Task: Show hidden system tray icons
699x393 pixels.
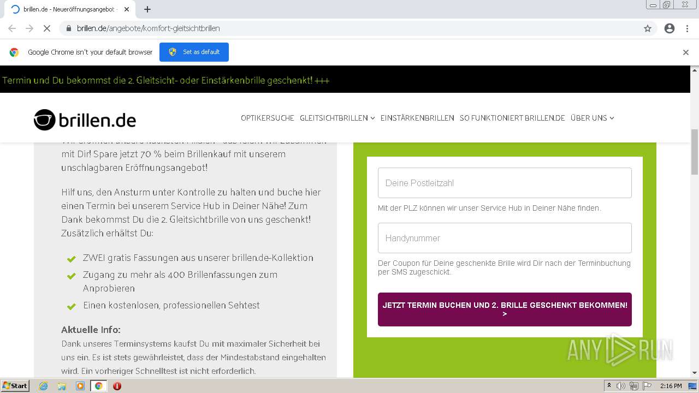Action: 609,386
